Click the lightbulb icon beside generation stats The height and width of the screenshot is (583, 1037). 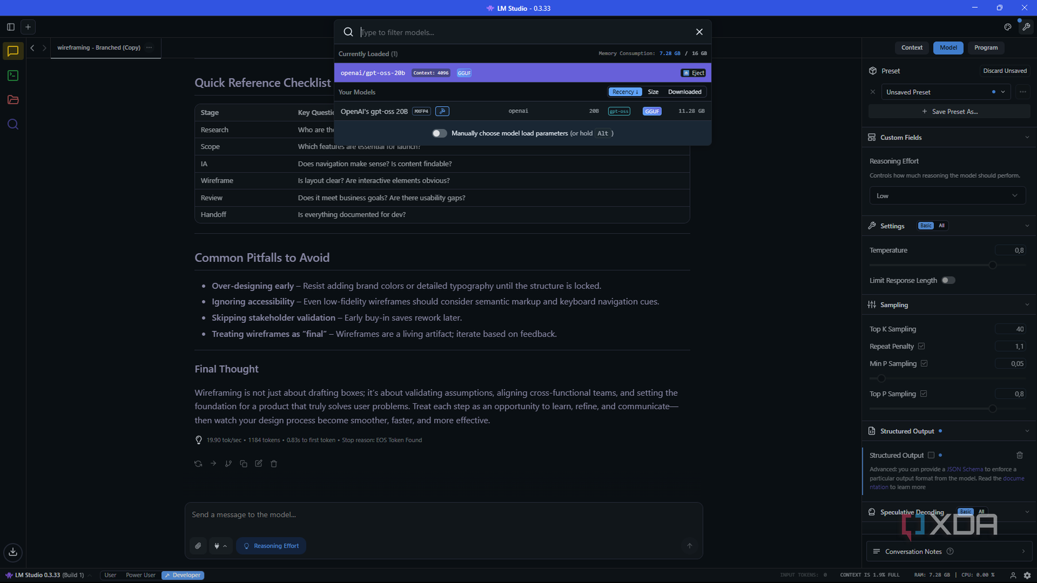pos(199,440)
